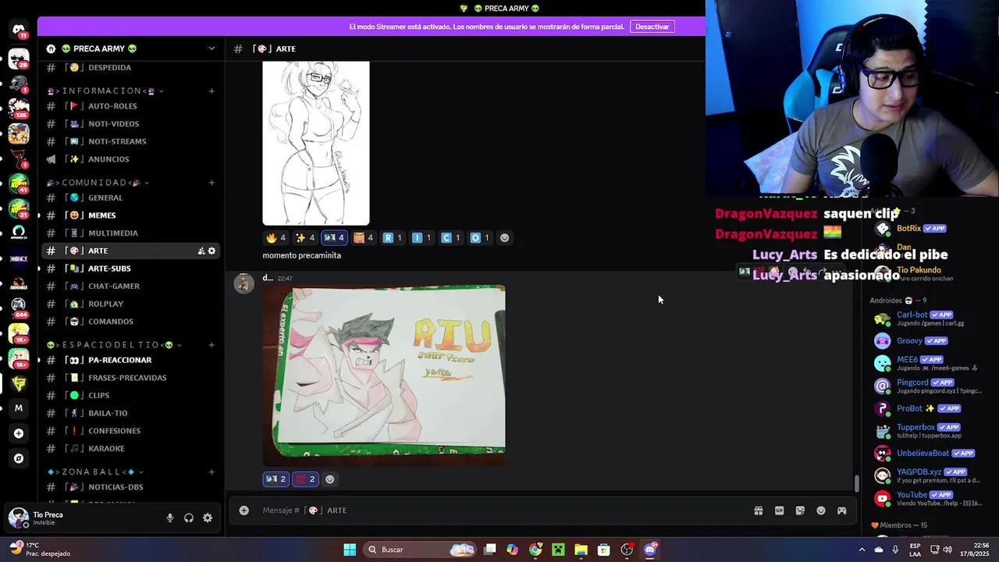Open Windows Start menu
This screenshot has height=562, width=999.
pos(350,550)
